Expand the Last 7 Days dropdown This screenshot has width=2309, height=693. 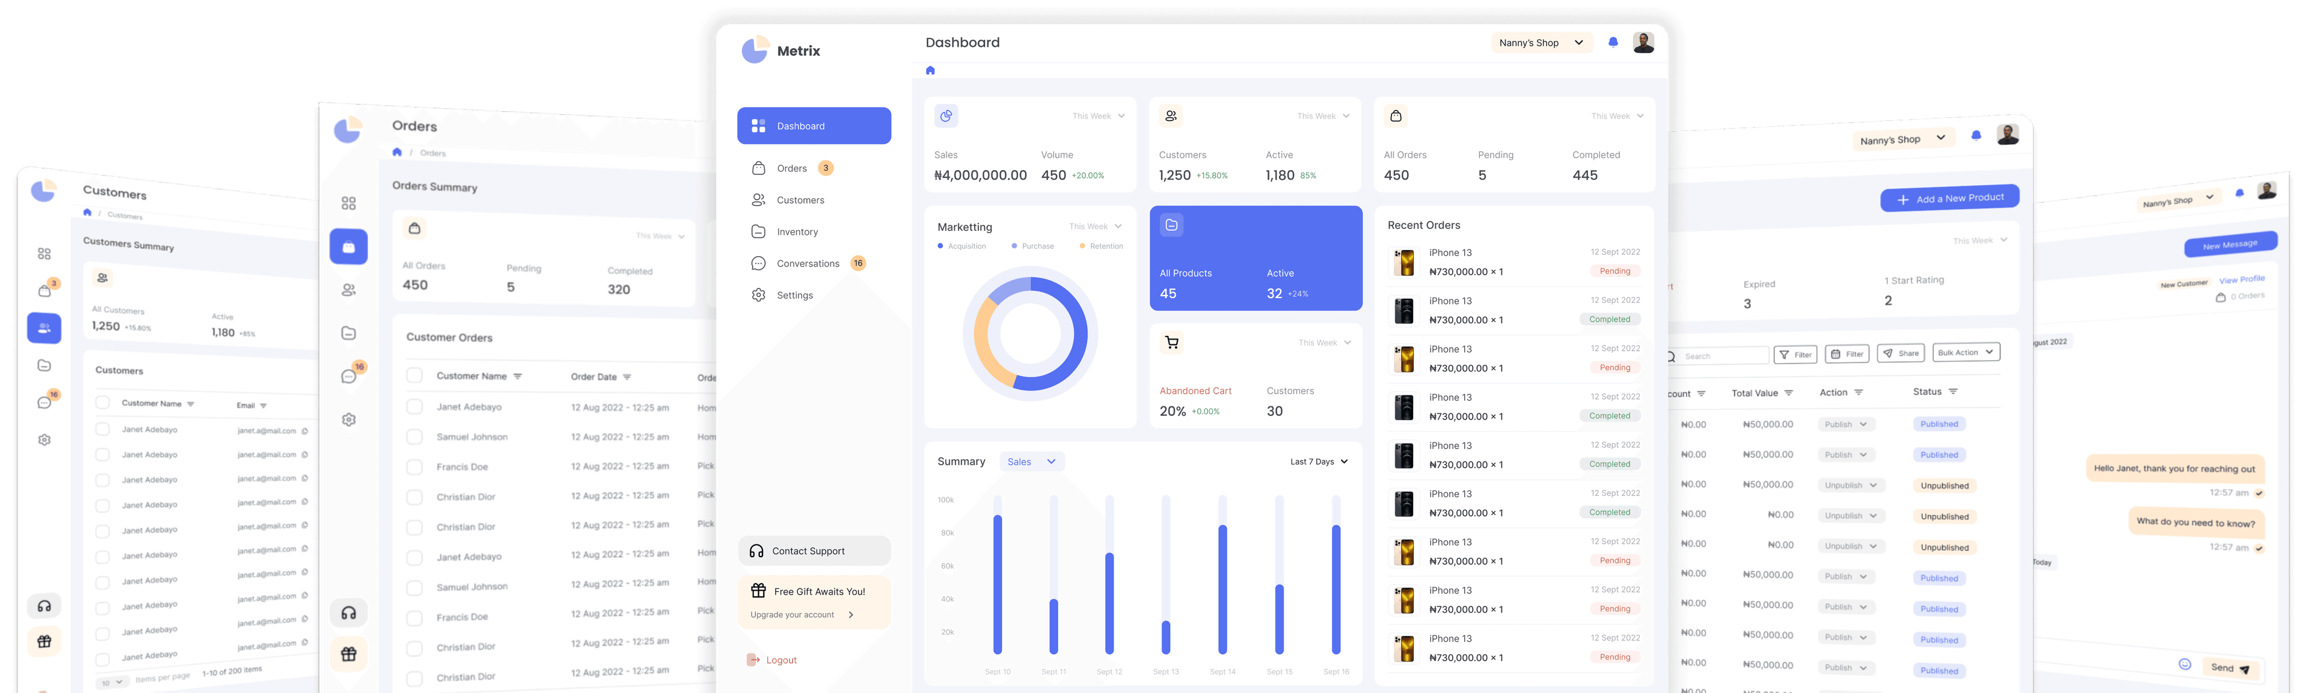pyautogui.click(x=1317, y=461)
